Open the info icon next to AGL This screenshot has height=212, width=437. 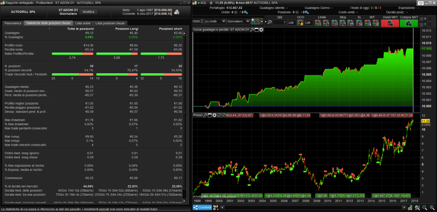coord(211,3)
